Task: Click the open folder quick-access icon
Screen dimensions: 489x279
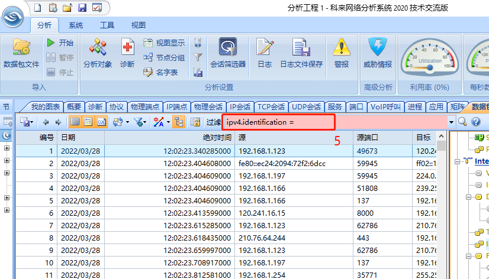Action: (x=67, y=8)
